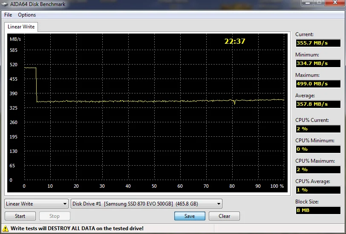Close the AIDA64 Disk Benchmark window
The height and width of the screenshot is (234, 346).
pos(335,3)
